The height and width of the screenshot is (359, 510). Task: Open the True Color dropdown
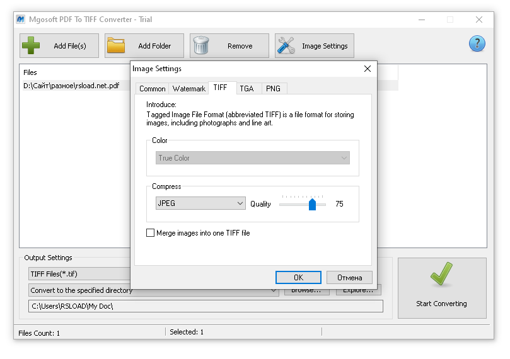click(252, 158)
